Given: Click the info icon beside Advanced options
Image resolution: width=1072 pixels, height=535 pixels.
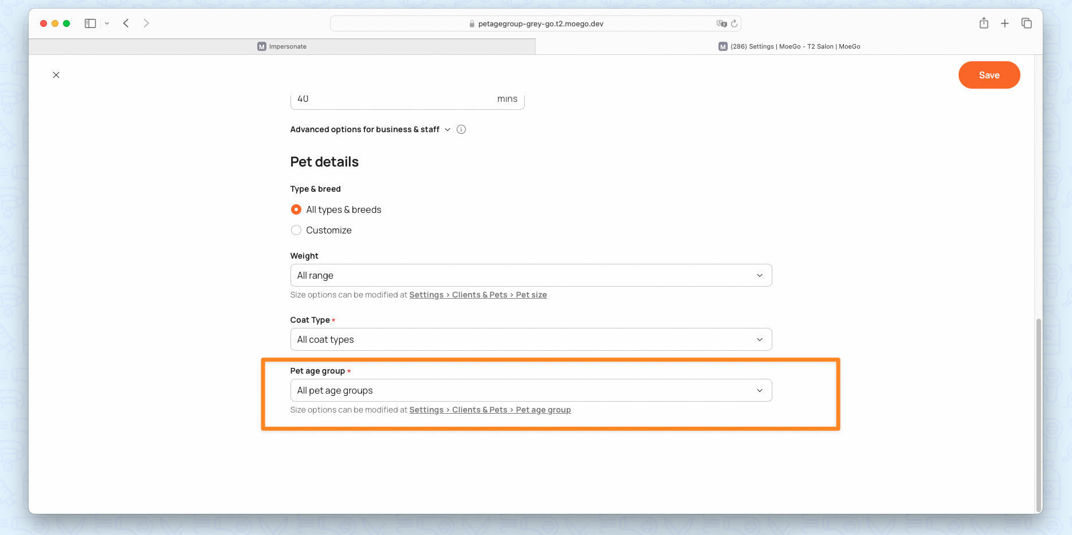Looking at the screenshot, I should point(461,129).
